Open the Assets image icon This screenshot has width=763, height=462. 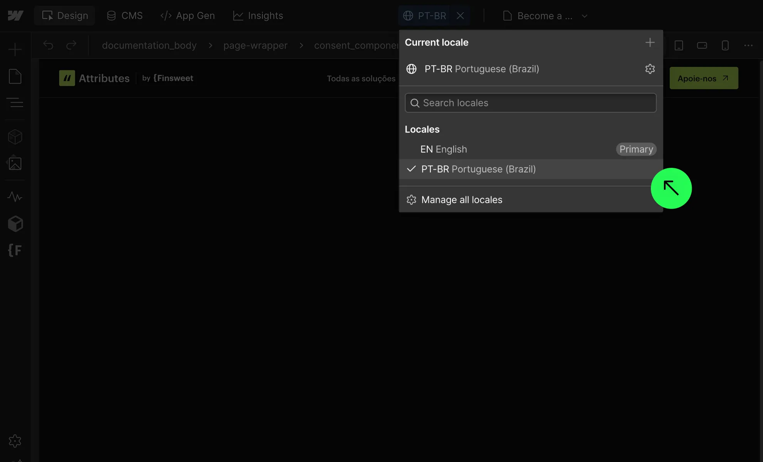click(x=15, y=163)
